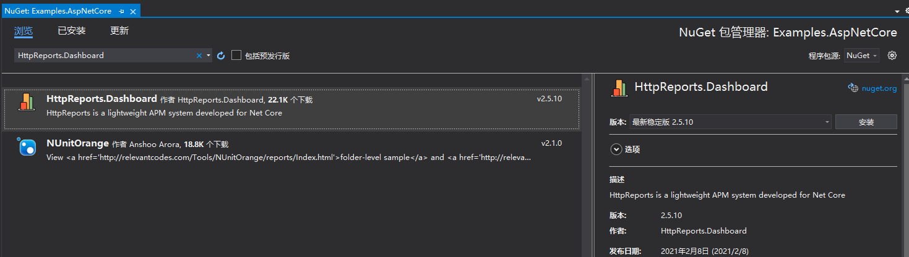Open the search history dropdown arrow
This screenshot has height=257, width=909.
209,56
